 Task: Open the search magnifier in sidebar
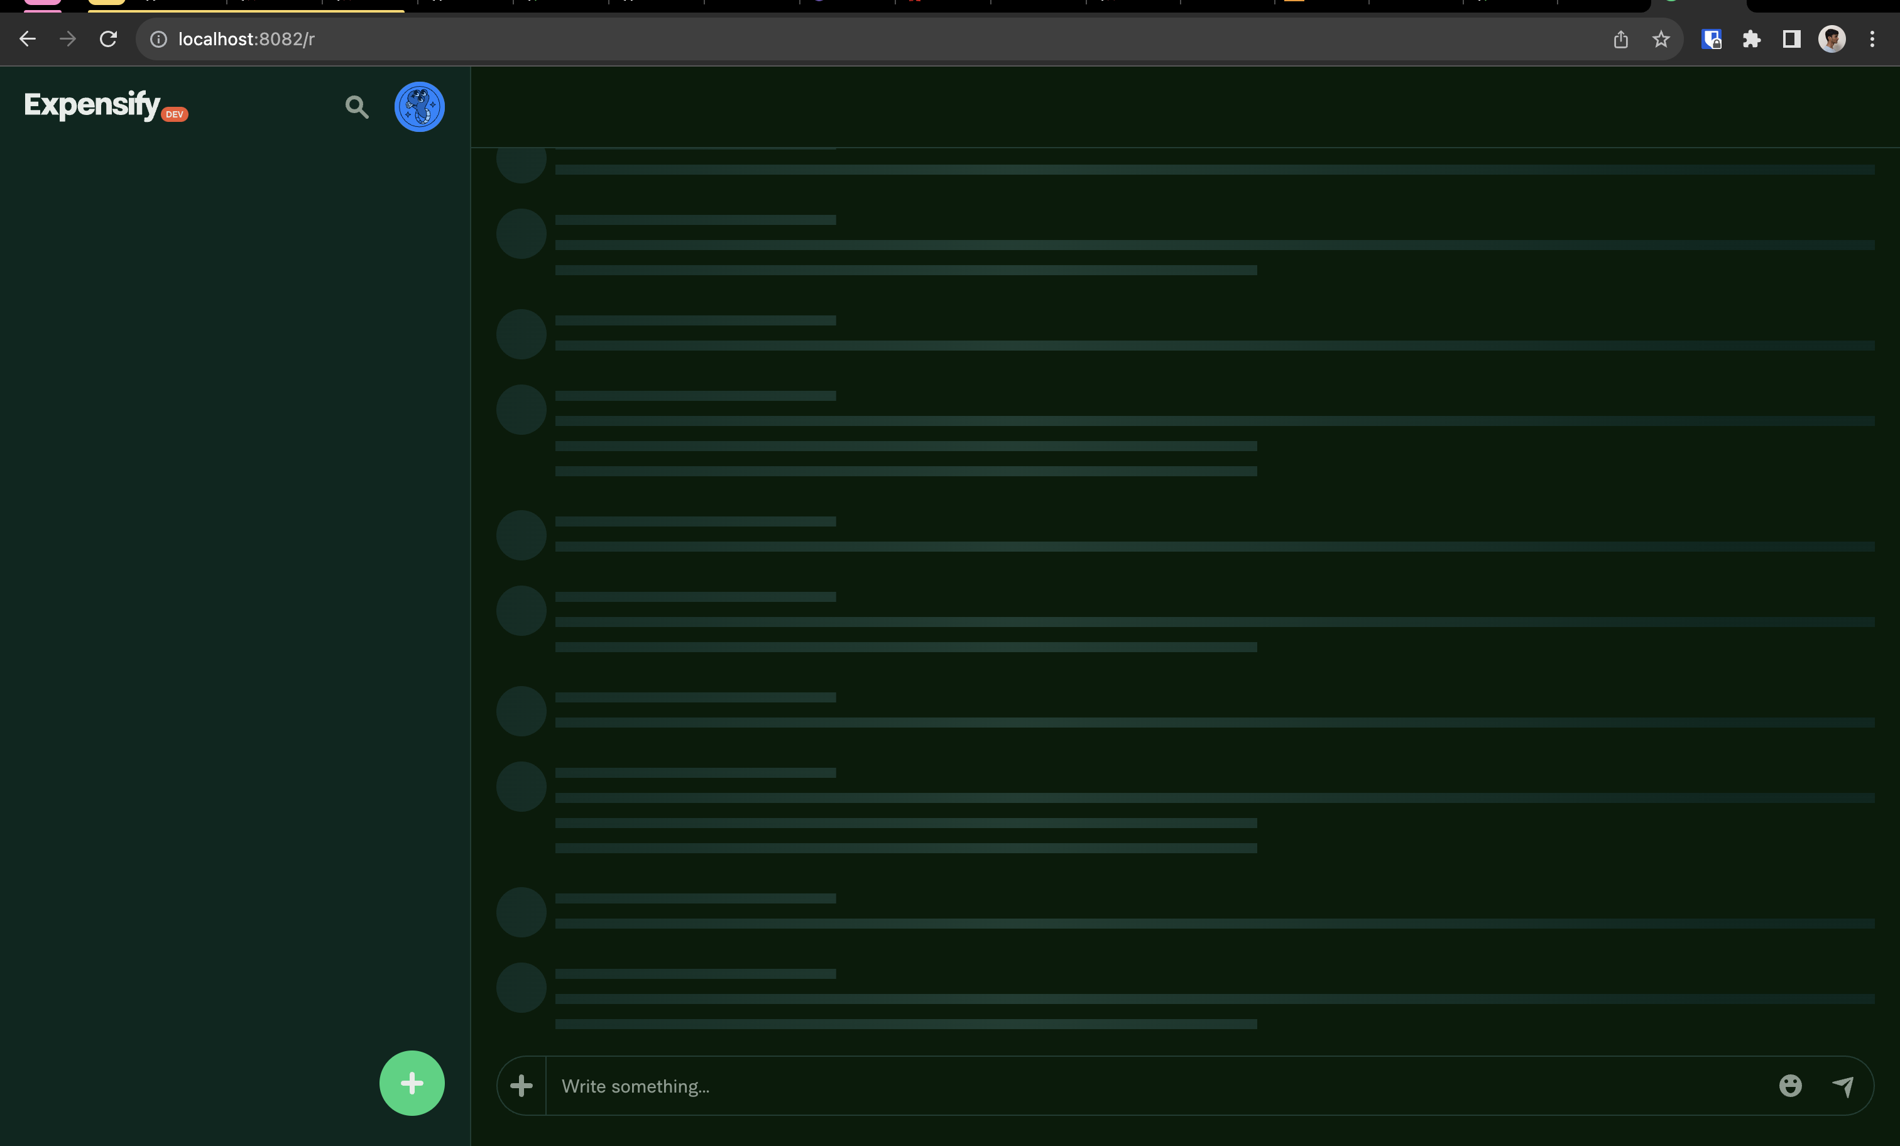click(x=356, y=106)
